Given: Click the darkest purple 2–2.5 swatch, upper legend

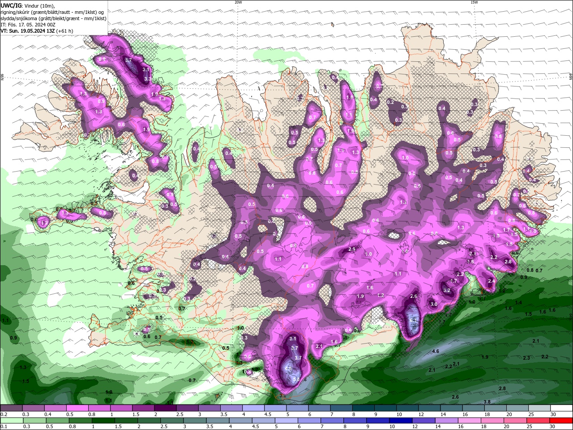Looking at the screenshot, I should [165, 408].
